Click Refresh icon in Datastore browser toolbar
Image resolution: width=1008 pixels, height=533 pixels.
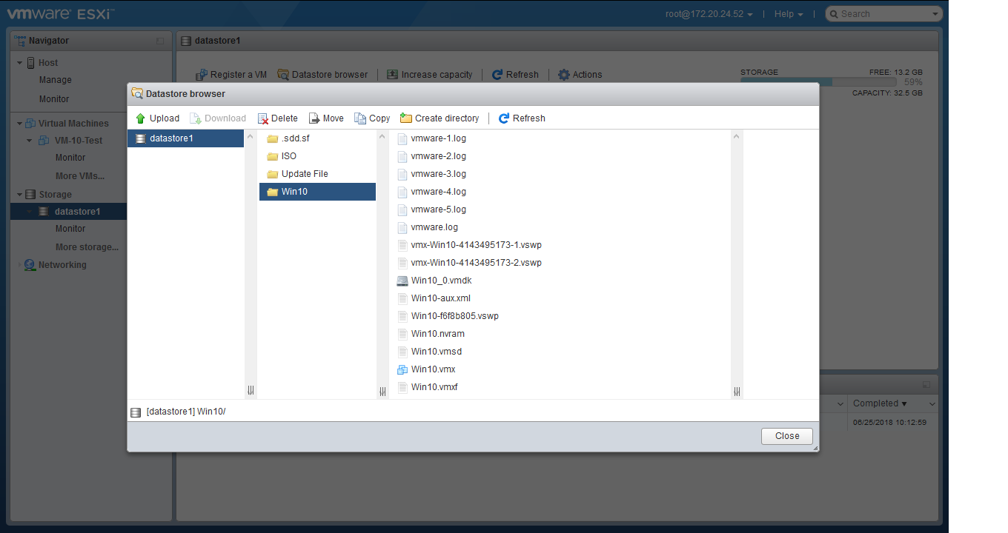point(504,118)
